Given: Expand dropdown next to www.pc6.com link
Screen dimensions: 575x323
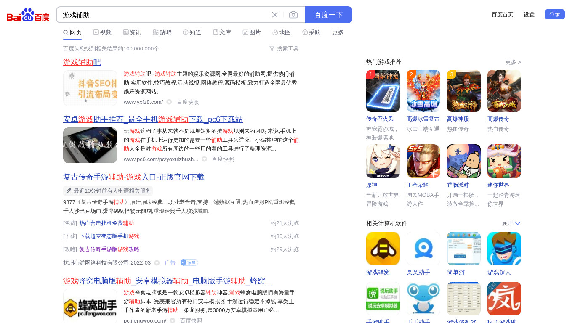Looking at the screenshot, I should [x=205, y=159].
